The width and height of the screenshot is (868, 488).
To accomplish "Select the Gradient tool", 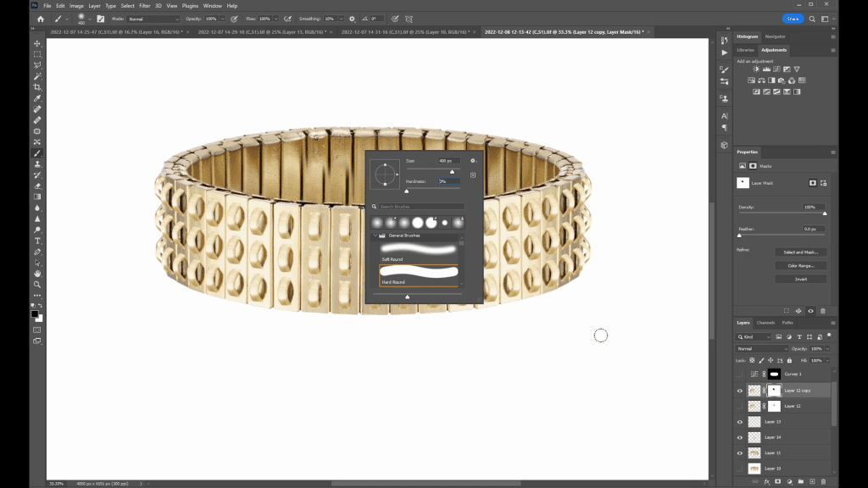I will tap(37, 197).
